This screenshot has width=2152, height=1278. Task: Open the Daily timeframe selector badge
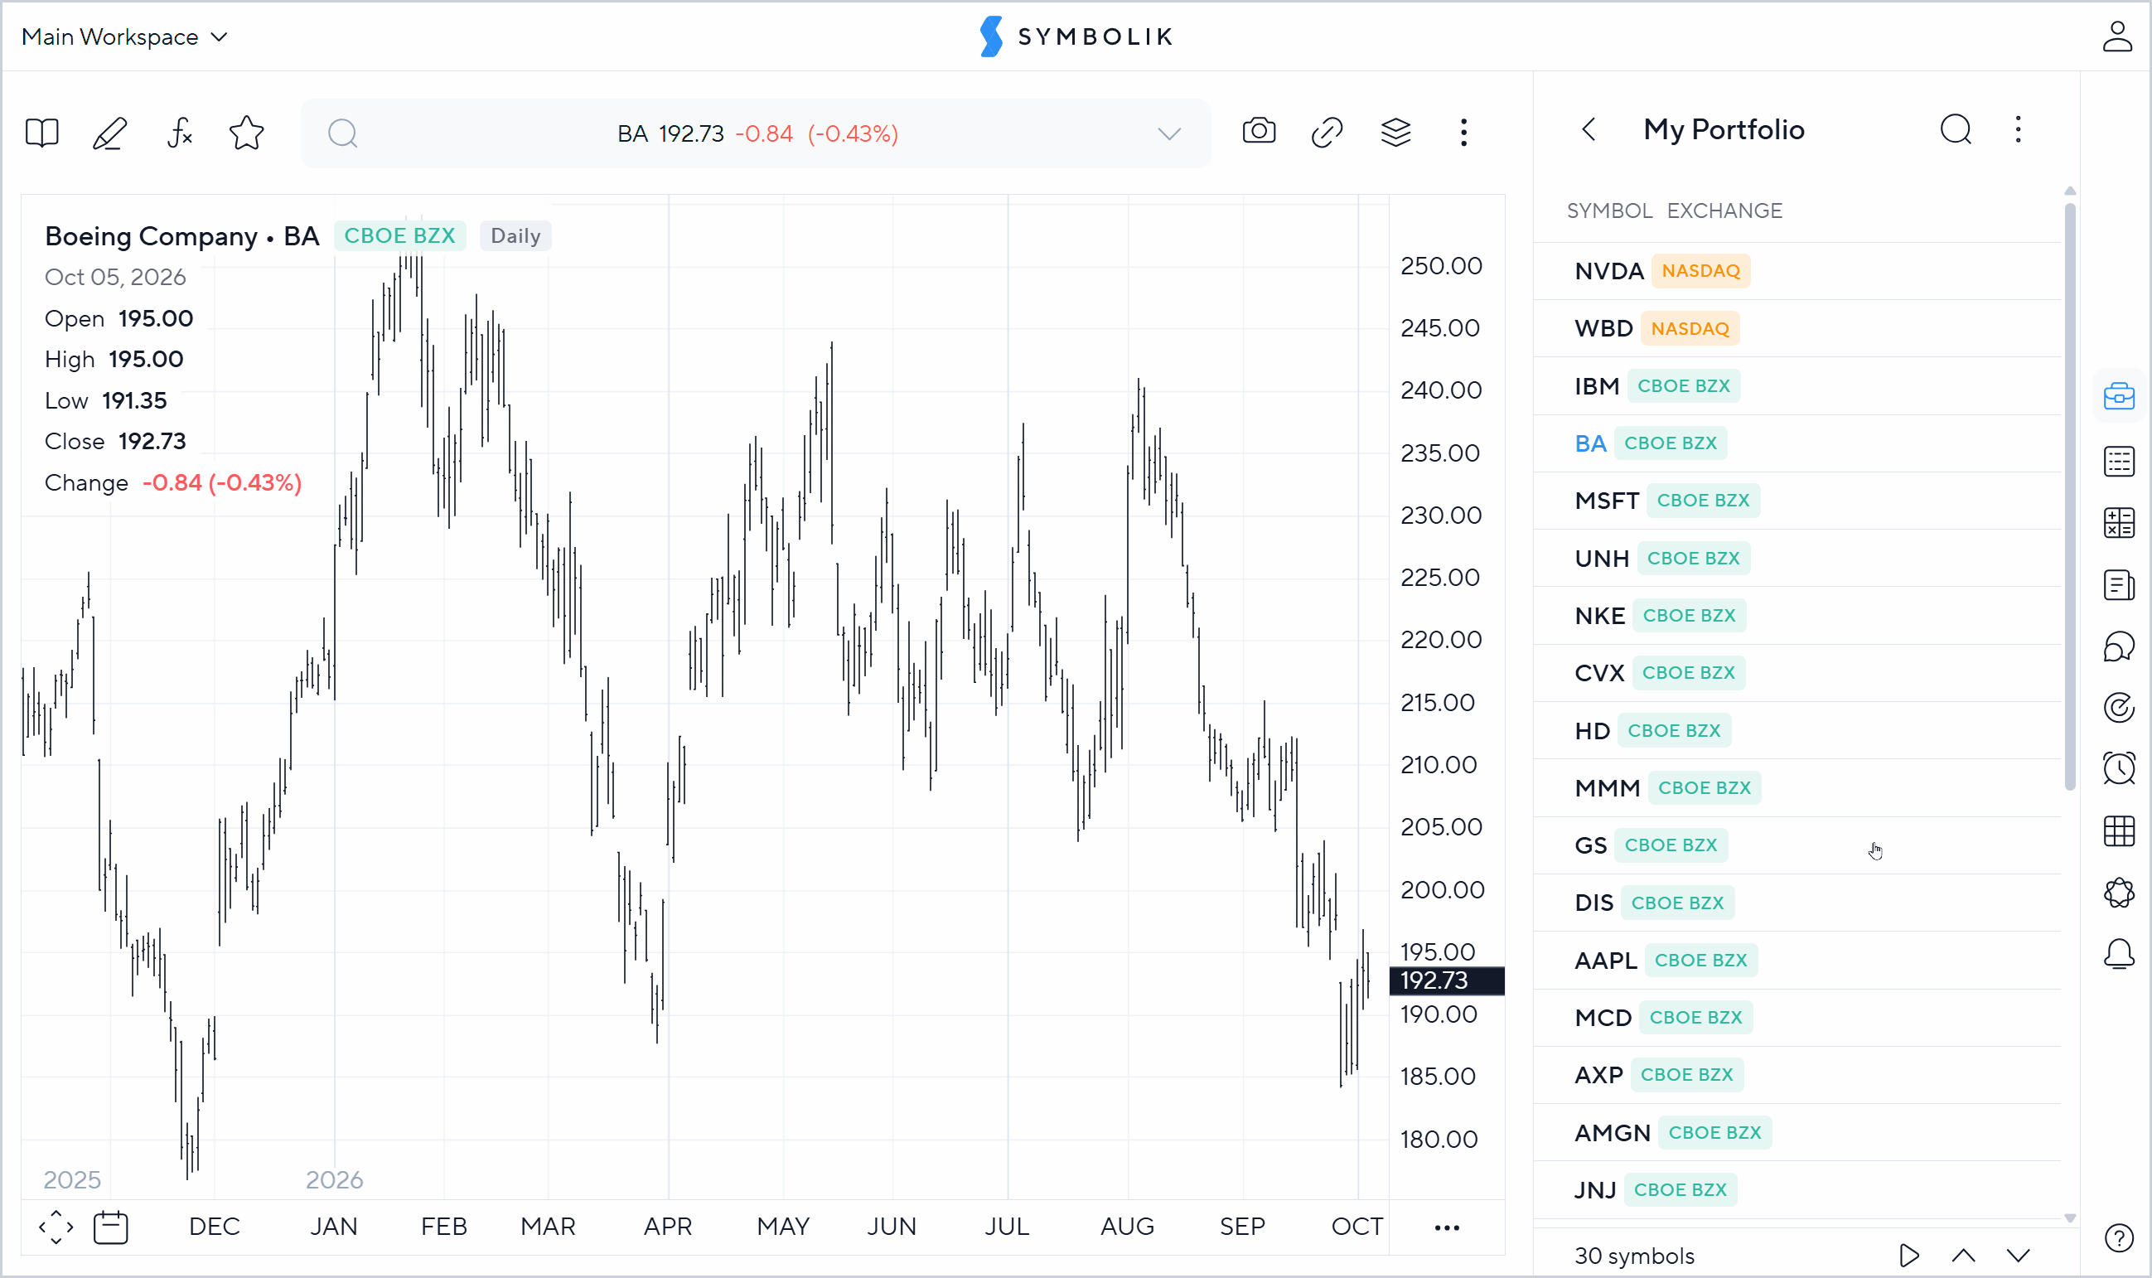coord(515,236)
